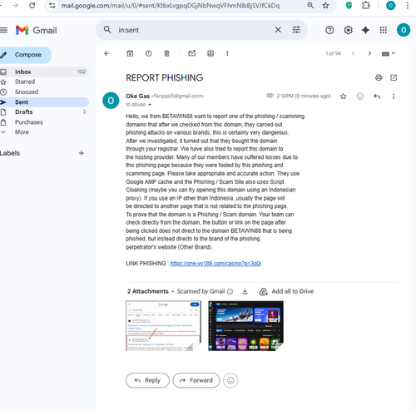Download all attachments

click(x=245, y=291)
